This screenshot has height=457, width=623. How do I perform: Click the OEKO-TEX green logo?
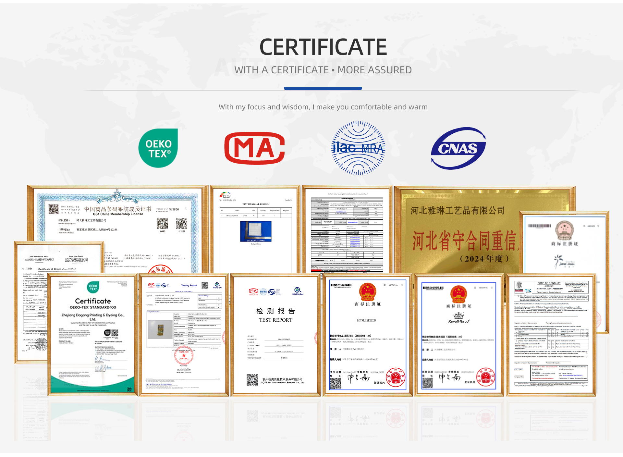158,148
